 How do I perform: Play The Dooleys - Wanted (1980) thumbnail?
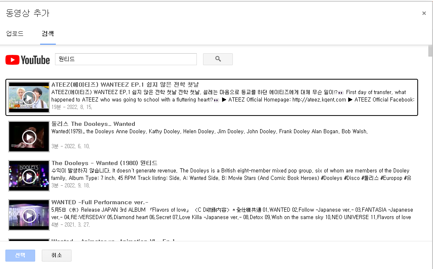coord(29,176)
